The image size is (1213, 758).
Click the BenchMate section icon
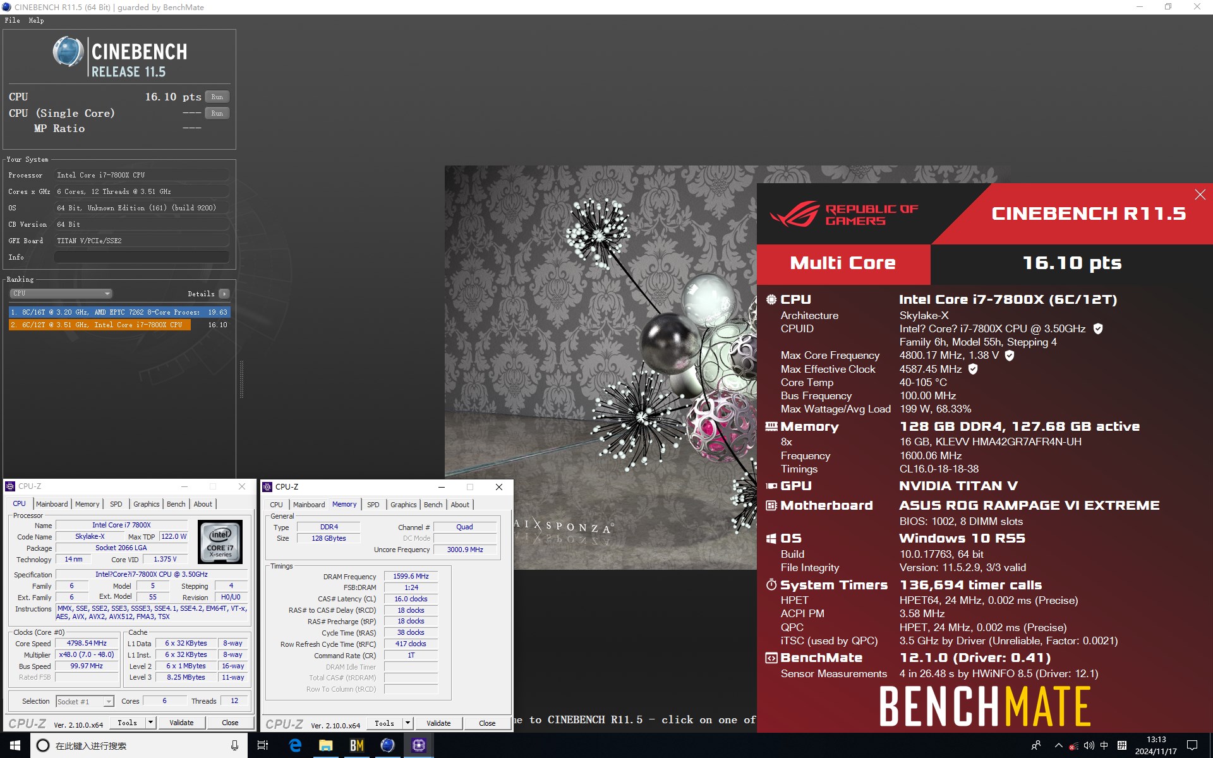[x=771, y=658]
